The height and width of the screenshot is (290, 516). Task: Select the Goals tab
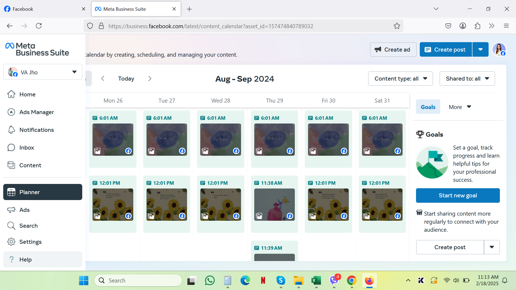click(x=428, y=107)
